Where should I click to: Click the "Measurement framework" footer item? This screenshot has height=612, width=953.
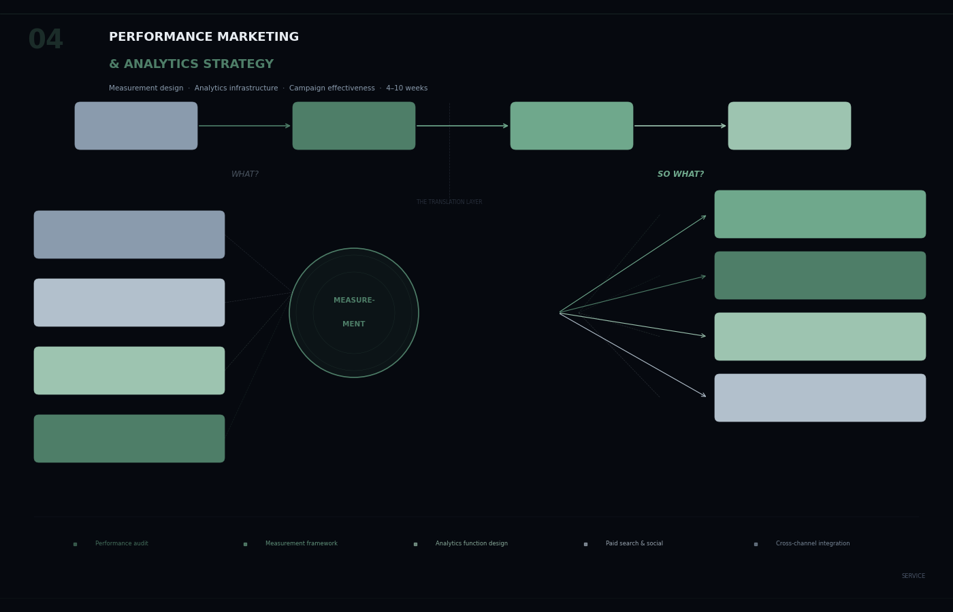coord(302,544)
